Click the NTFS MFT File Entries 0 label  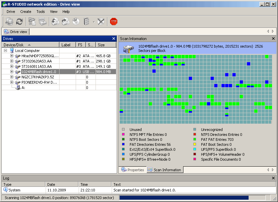click(148, 135)
